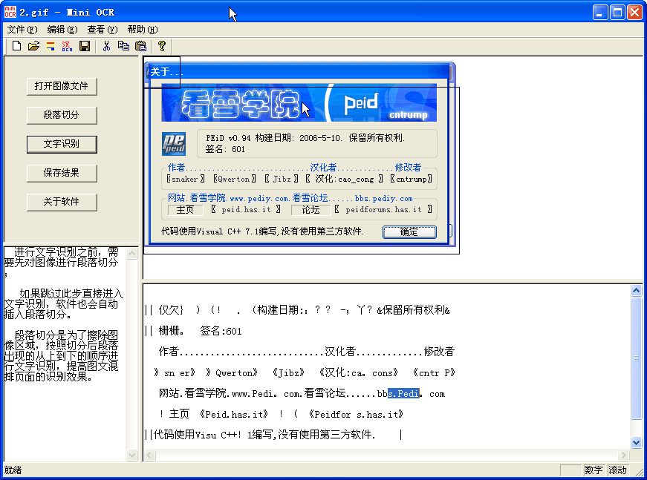
Task: Click the help text panel scroll down arrow
Action: pos(131,455)
